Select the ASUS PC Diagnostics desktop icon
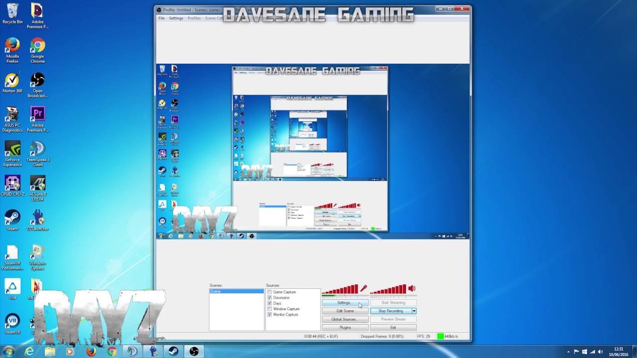Viewport: 637px width, 358px height. coord(12,120)
